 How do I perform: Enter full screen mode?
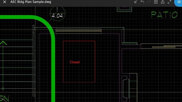pos(169,2)
